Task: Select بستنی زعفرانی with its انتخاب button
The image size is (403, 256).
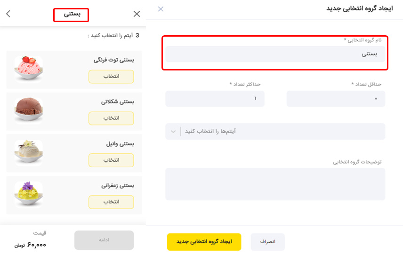Action: [x=111, y=202]
